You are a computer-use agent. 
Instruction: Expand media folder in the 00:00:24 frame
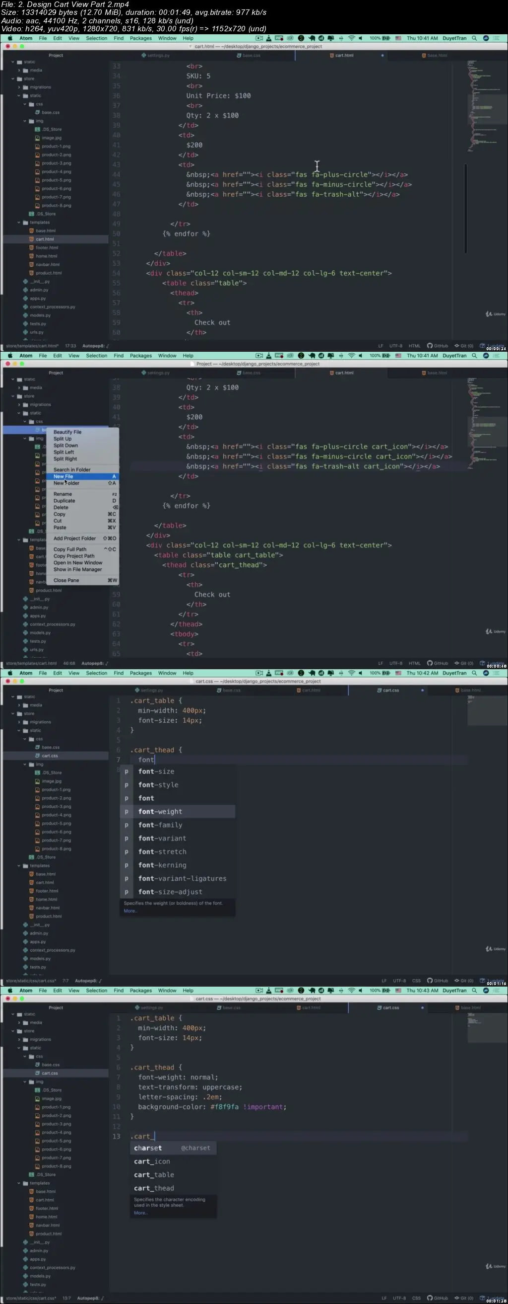[x=19, y=71]
